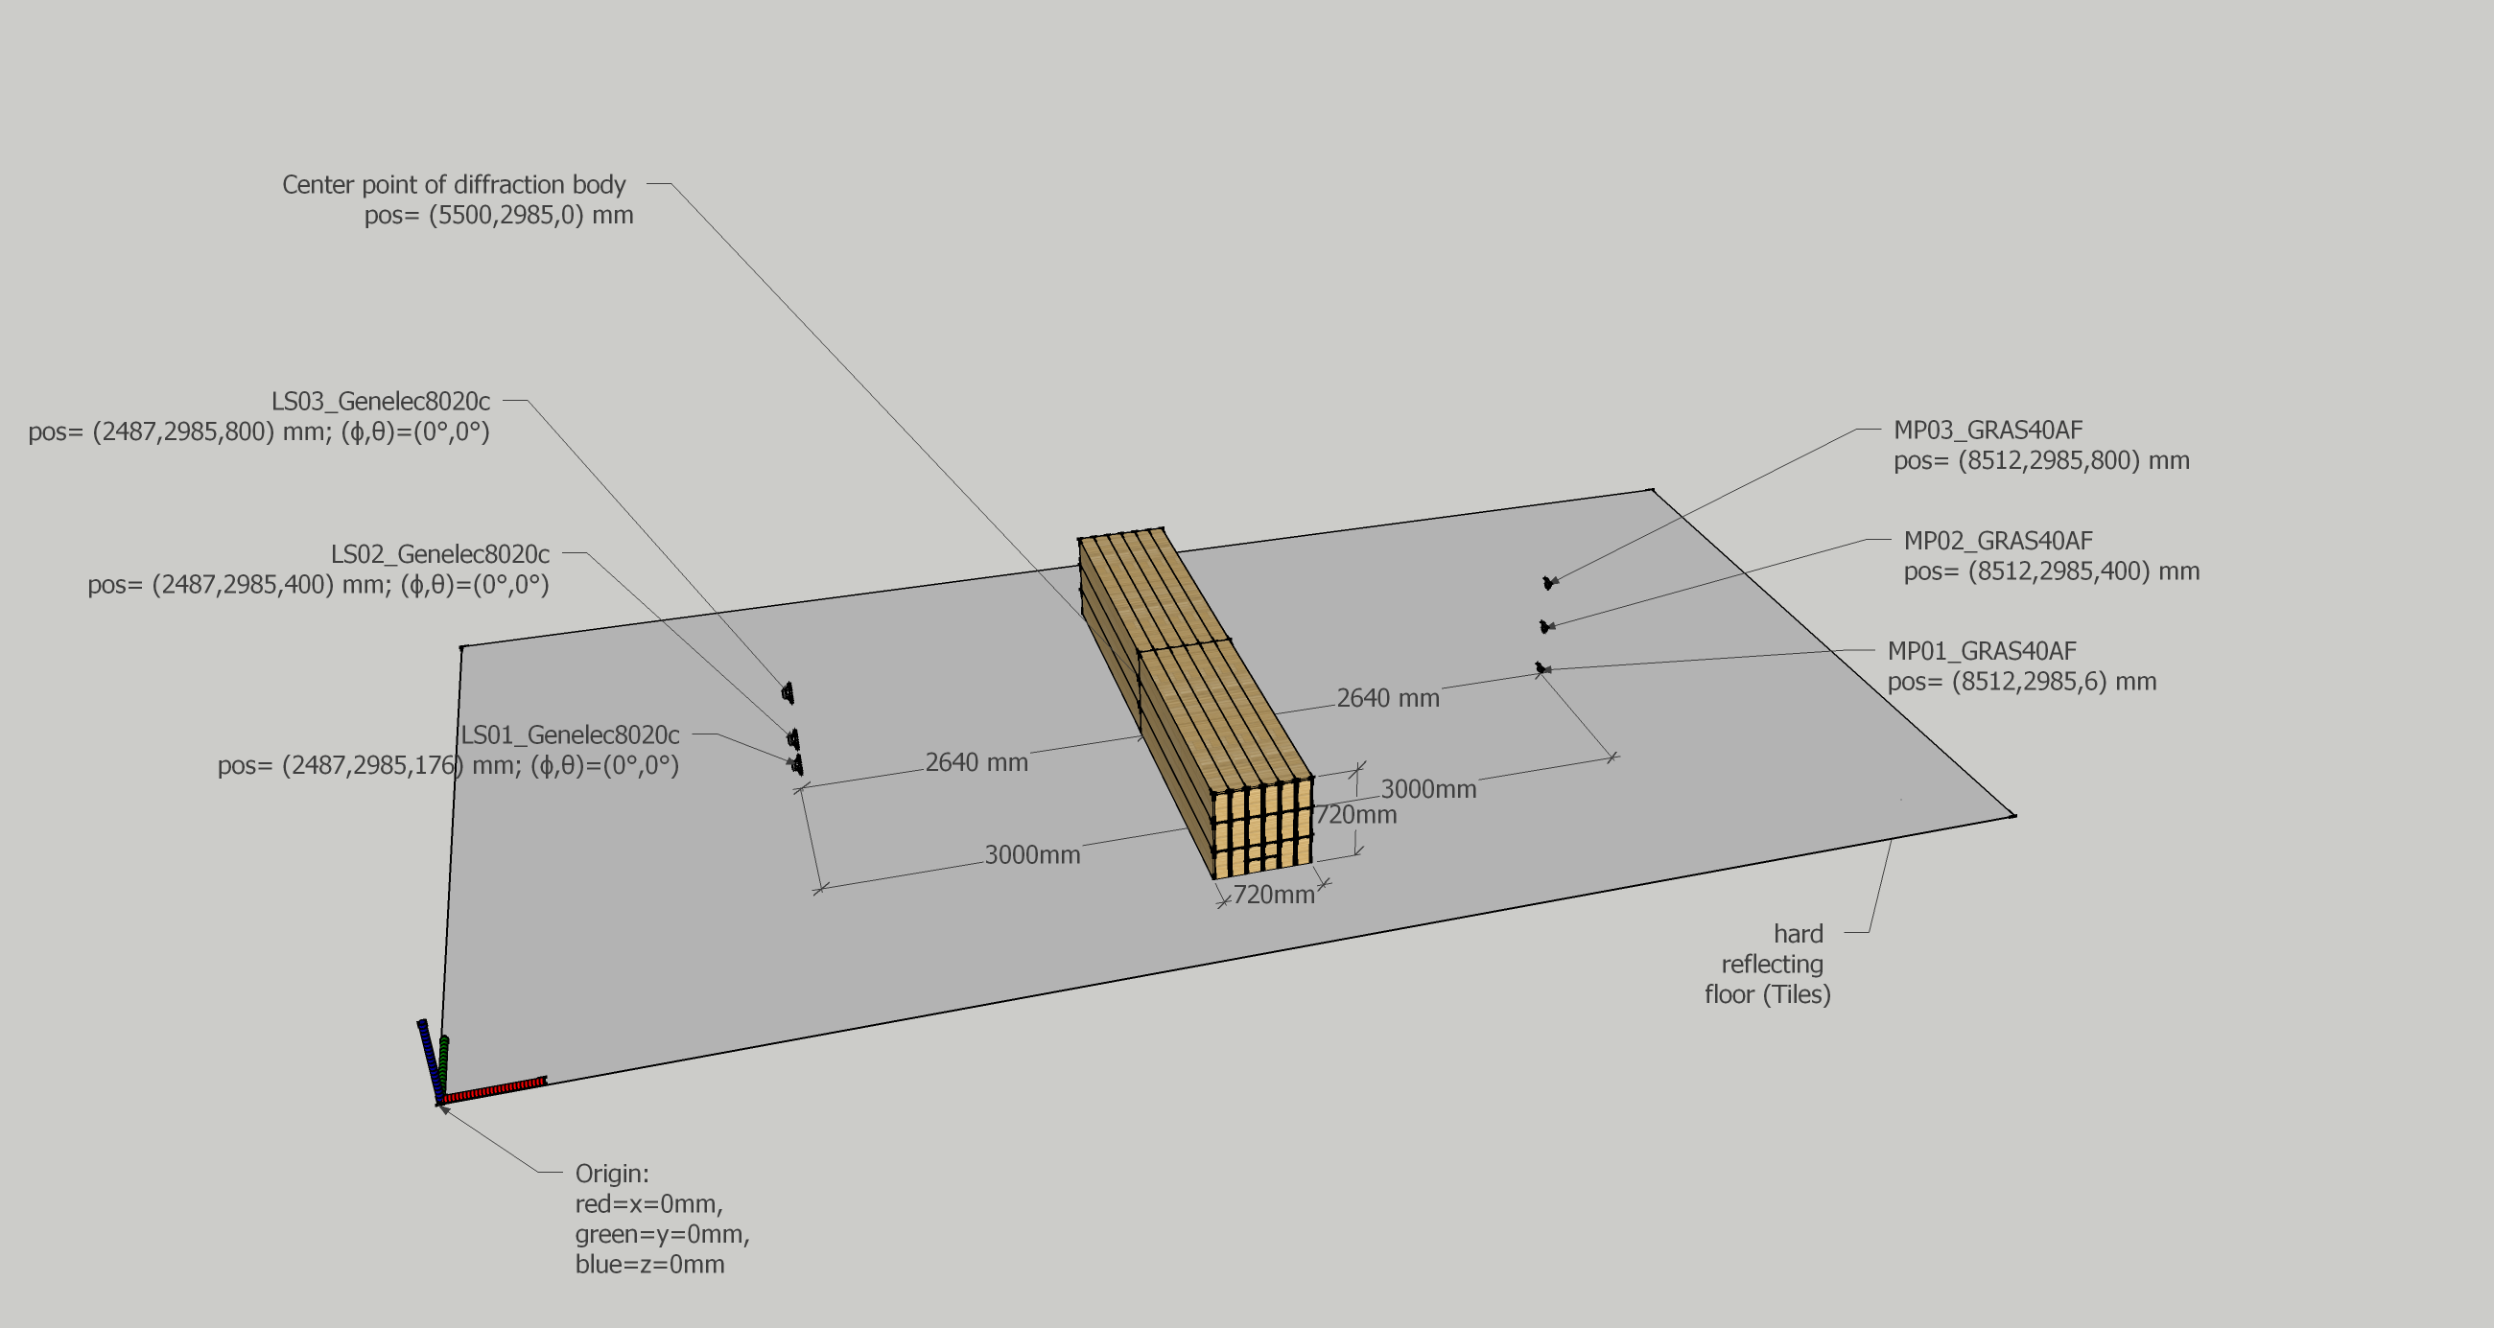Click the MP01 floor-level microphone model
This screenshot has height=1328, width=2494.
[x=1541, y=668]
